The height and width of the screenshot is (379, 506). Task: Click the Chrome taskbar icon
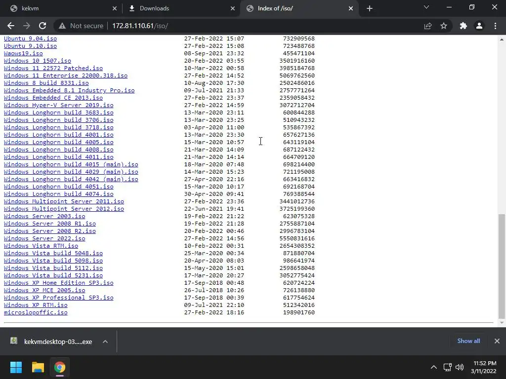pos(60,367)
